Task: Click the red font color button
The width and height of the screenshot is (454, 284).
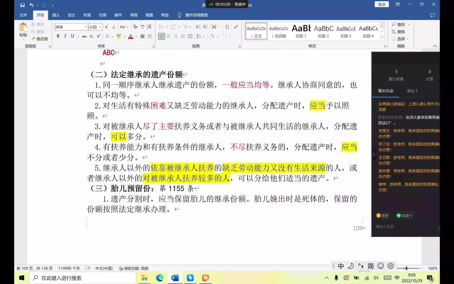Action: coord(131,36)
